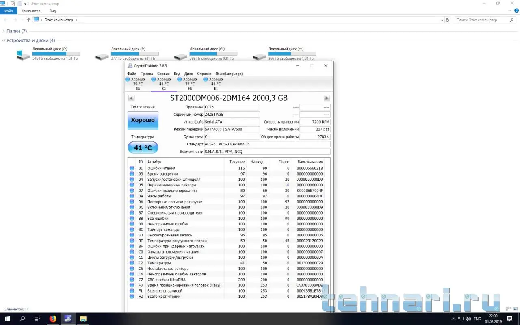
Task: Open the Вид menu in CrystalDiskInfo
Action: [177, 74]
